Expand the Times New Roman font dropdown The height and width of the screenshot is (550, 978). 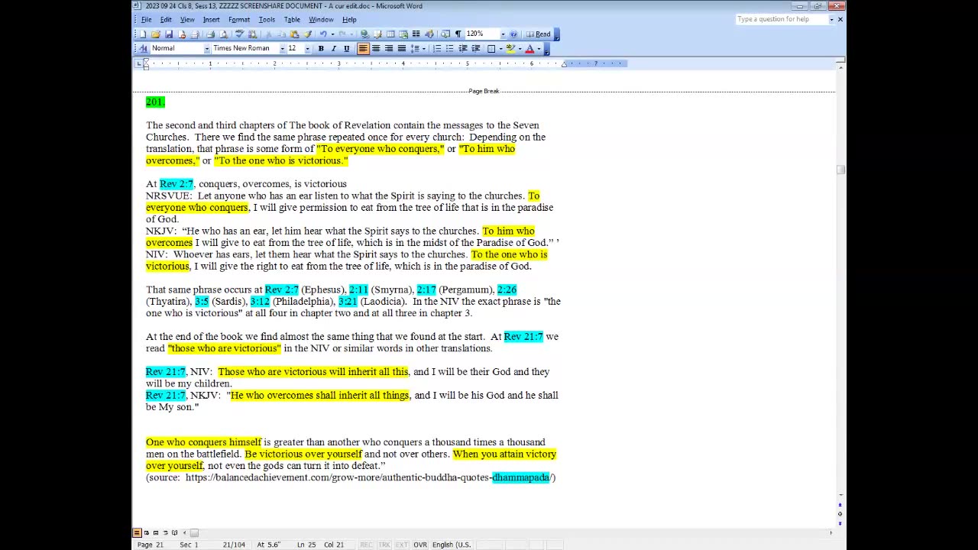[283, 48]
